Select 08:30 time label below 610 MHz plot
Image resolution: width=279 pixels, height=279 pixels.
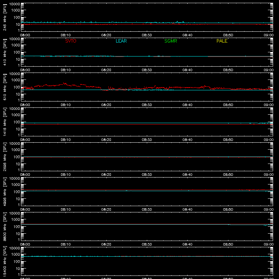point(147,105)
